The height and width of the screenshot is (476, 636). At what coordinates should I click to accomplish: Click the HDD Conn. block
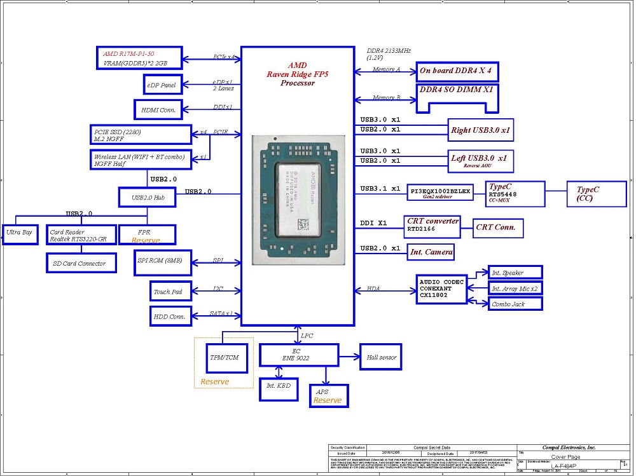[170, 316]
